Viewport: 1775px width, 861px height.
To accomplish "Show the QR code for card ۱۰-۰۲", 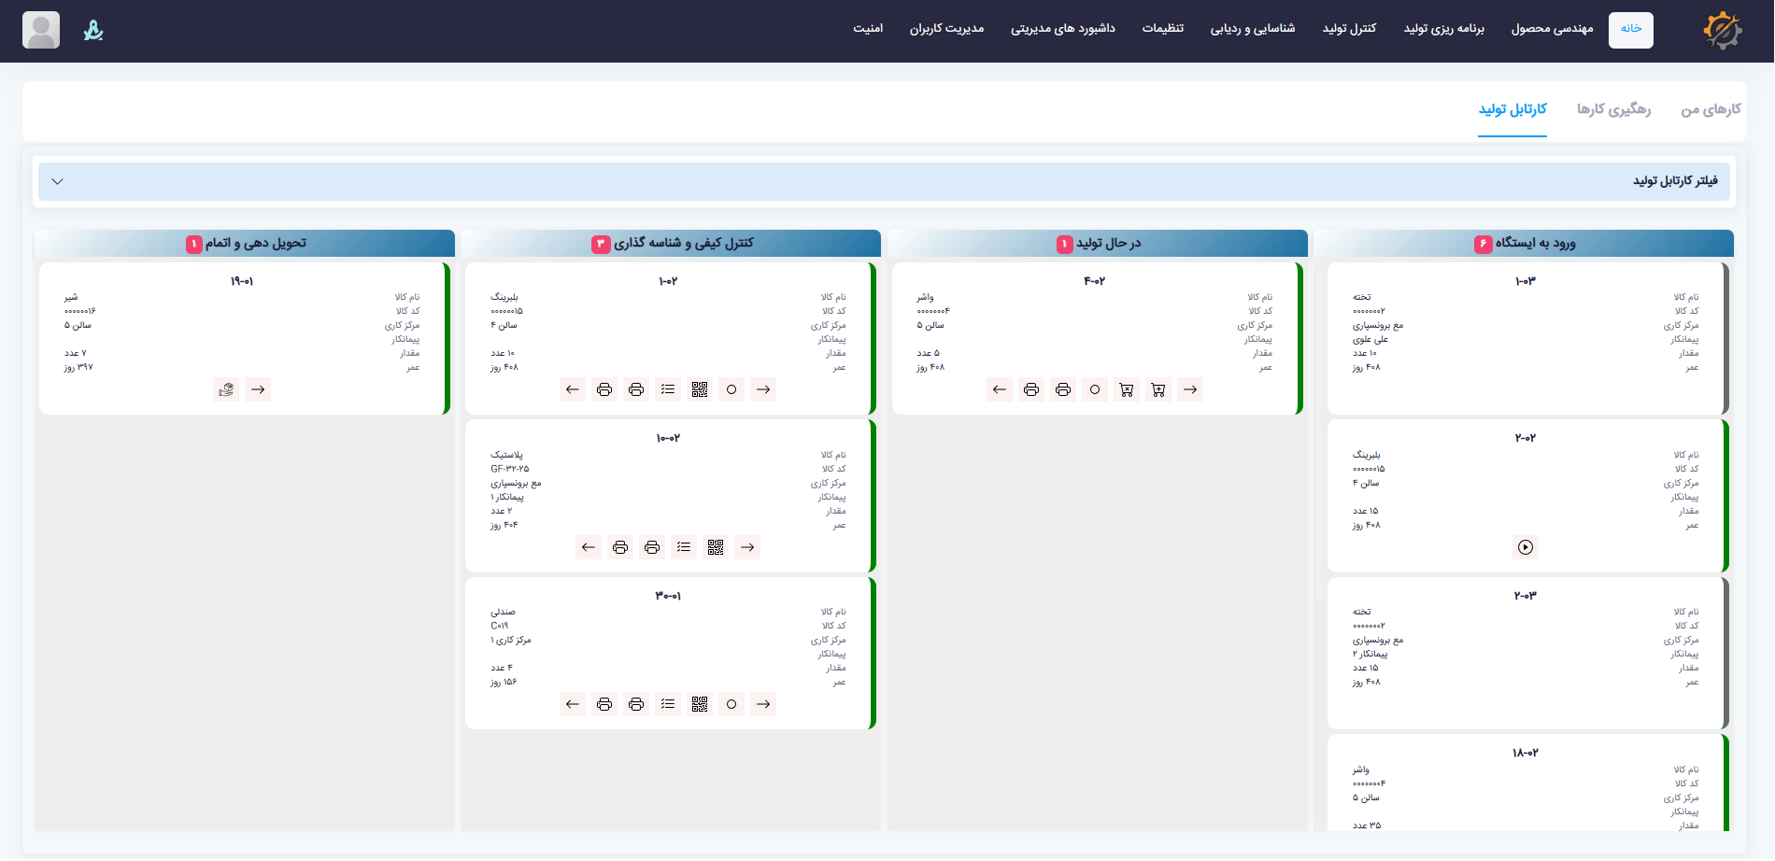I will point(716,547).
